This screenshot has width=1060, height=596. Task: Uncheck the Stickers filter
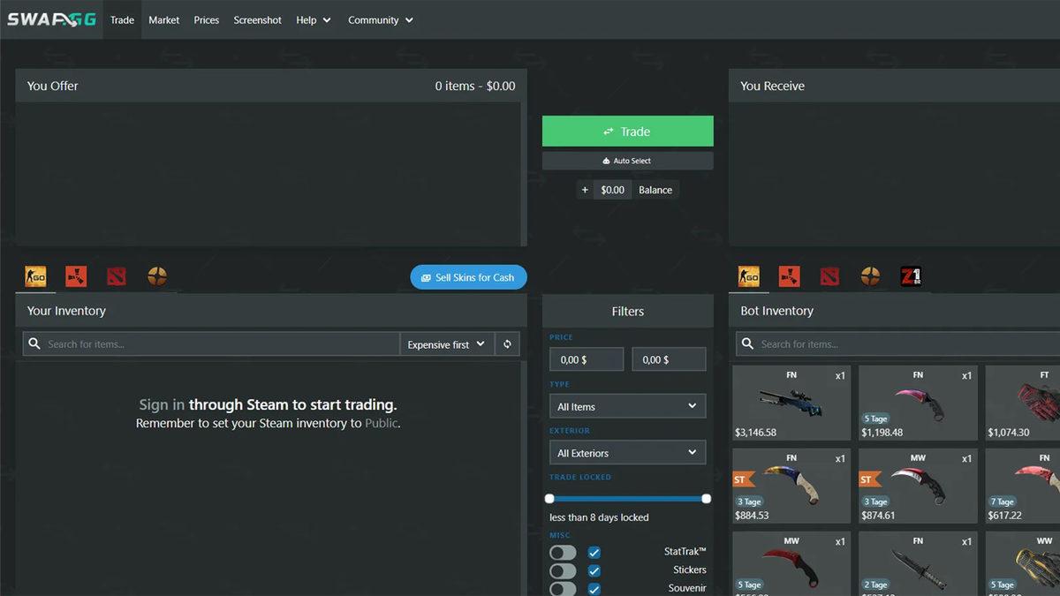click(594, 570)
